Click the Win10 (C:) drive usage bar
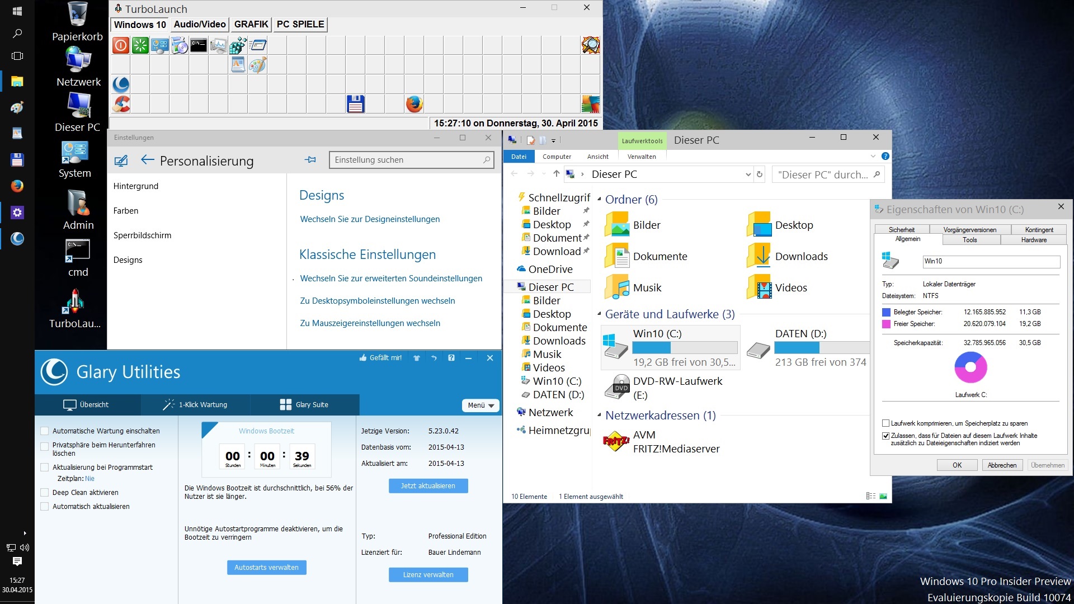The image size is (1074, 604). pyautogui.click(x=685, y=348)
